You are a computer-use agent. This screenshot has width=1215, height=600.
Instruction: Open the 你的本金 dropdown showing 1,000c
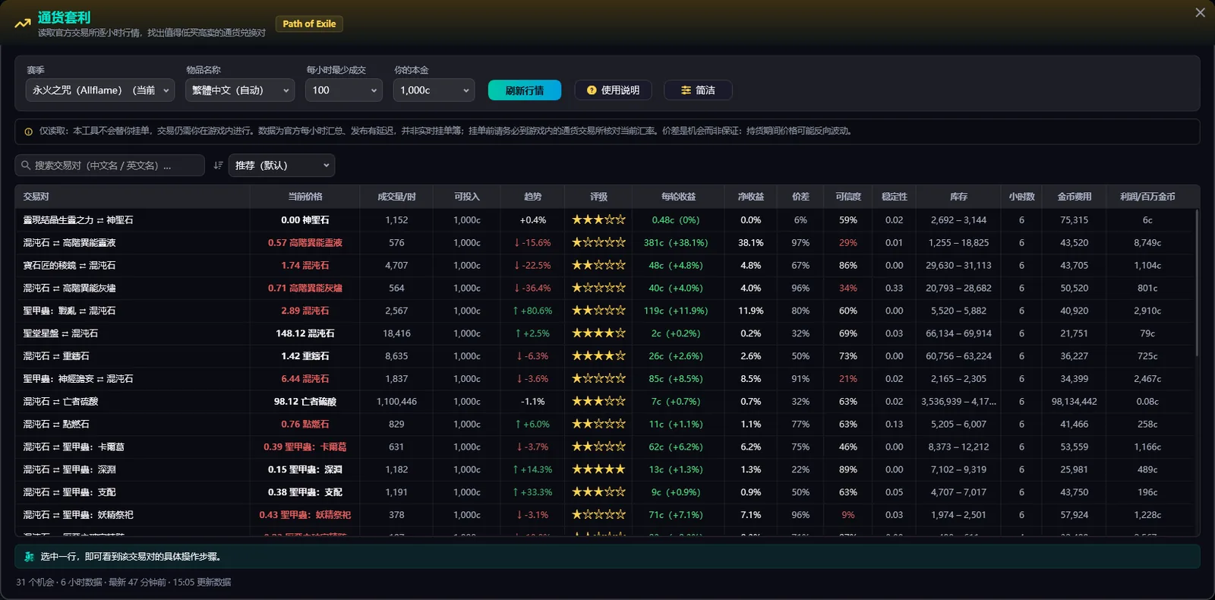[434, 90]
